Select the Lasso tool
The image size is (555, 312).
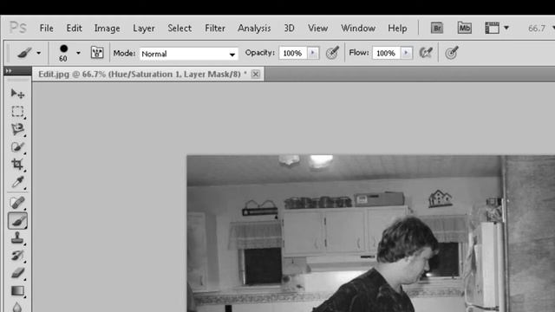tap(17, 129)
